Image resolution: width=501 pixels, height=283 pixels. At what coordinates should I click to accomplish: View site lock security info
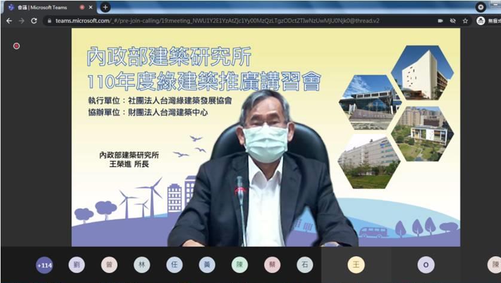pos(49,21)
